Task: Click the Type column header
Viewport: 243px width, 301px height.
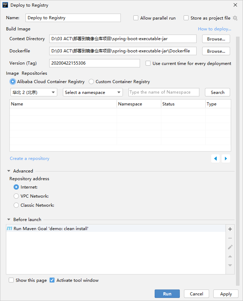Action: pyautogui.click(x=218, y=104)
